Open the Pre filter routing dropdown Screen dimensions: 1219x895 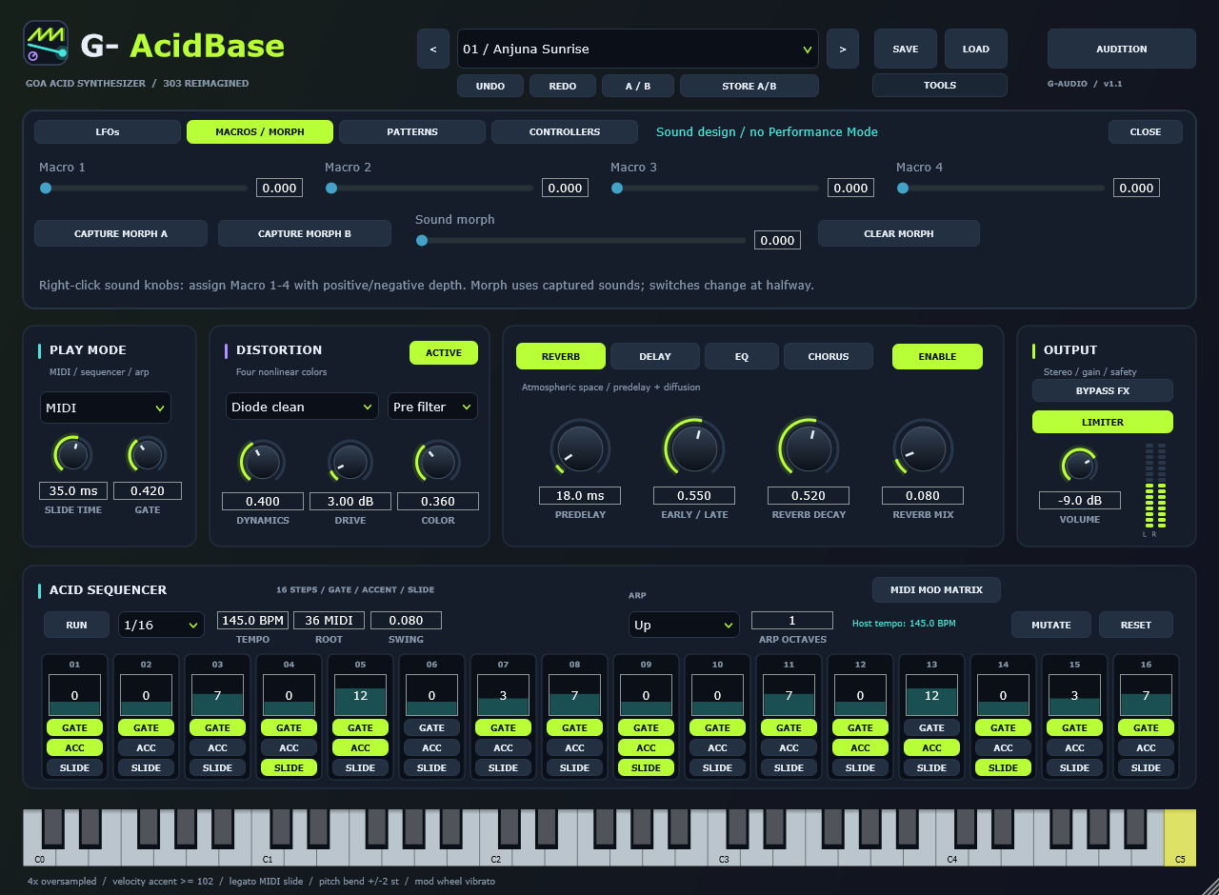pyautogui.click(x=432, y=407)
